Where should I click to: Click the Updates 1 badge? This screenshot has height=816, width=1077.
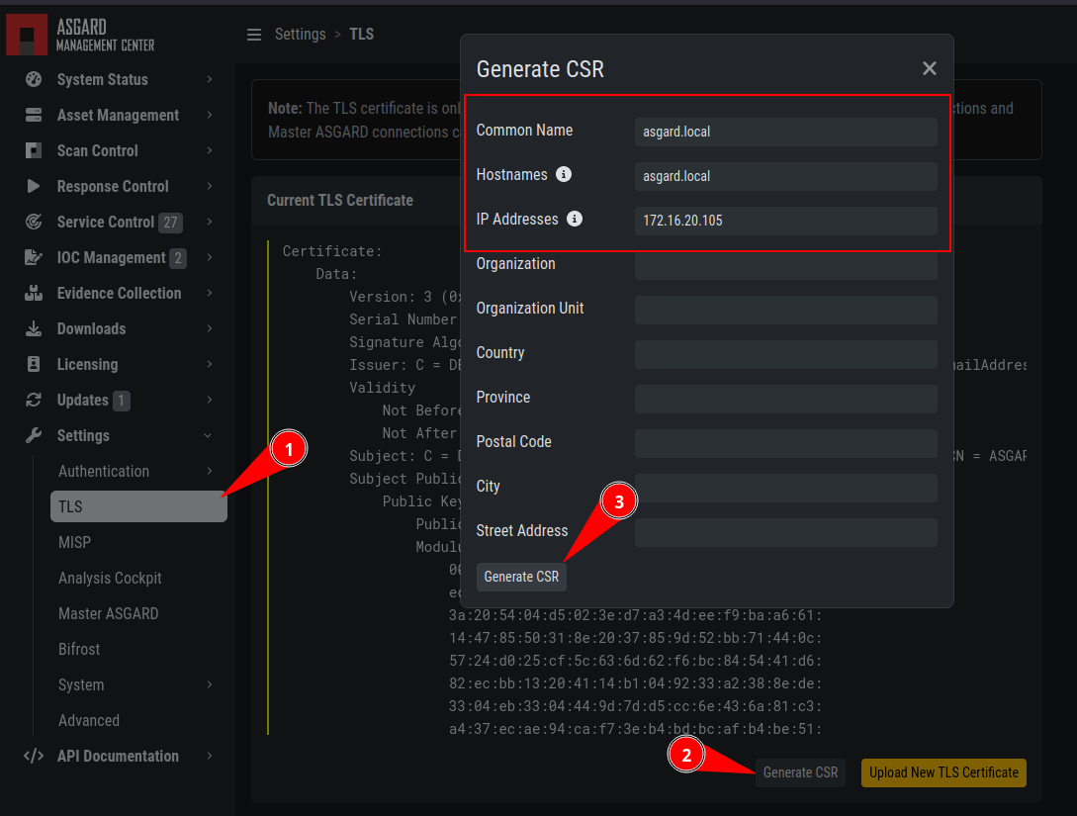click(x=121, y=400)
